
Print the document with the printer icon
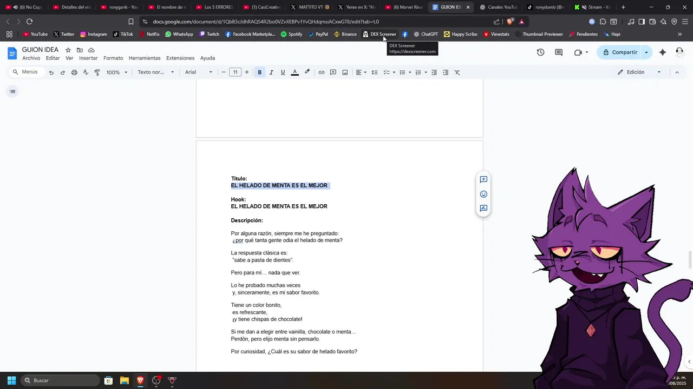[74, 72]
